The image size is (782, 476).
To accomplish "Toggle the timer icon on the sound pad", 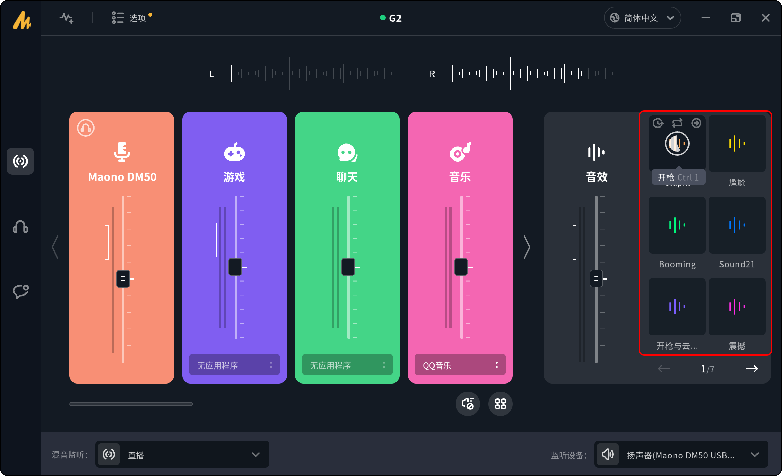I will click(658, 123).
